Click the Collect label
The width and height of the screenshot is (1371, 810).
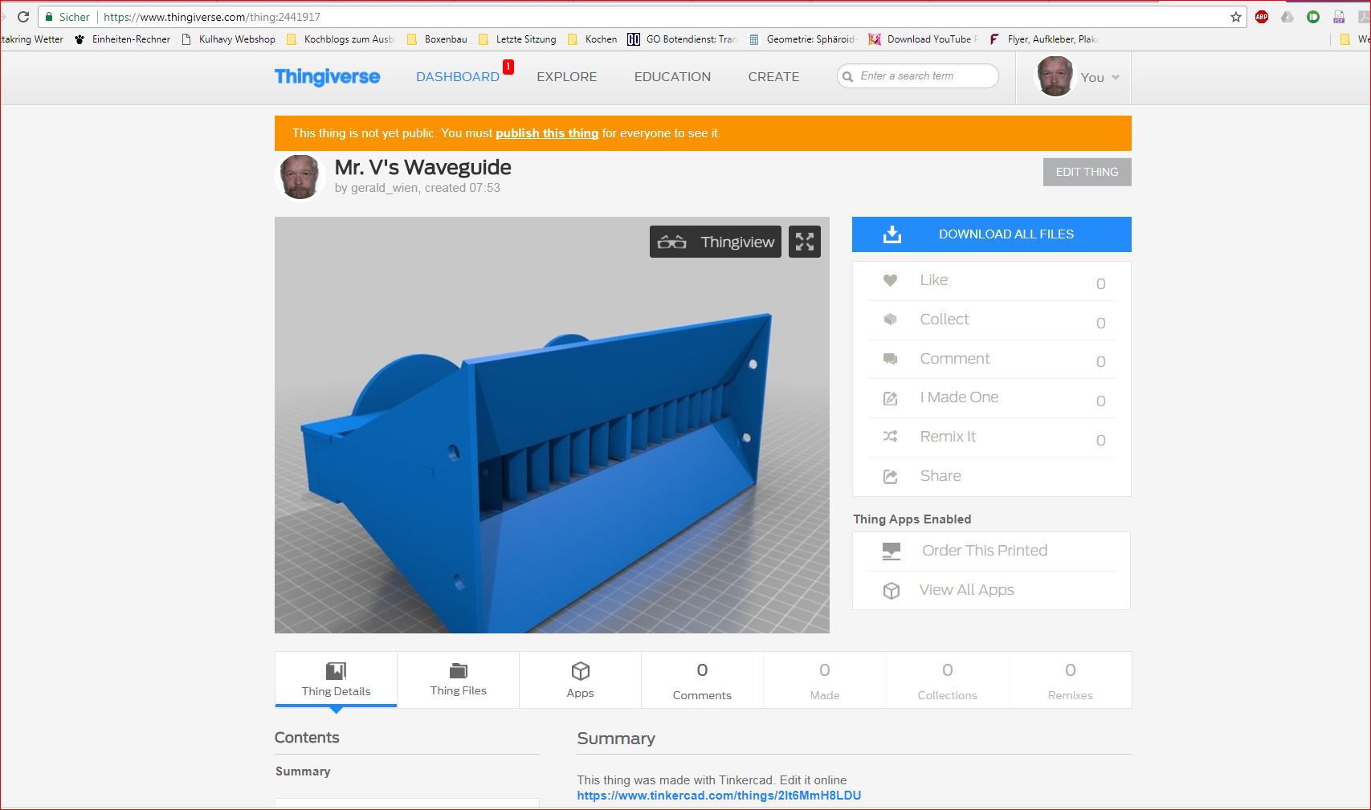click(945, 320)
